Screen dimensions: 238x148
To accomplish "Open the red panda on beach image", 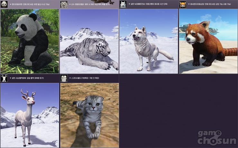I will [208, 41].
